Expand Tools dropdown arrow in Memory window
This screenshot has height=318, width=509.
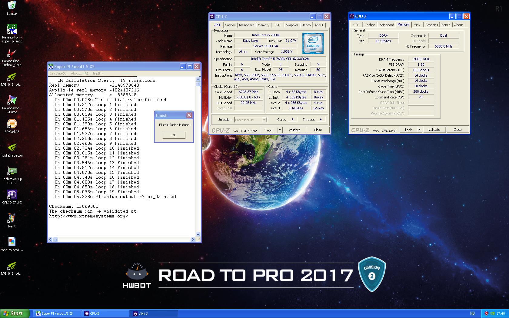(x=420, y=130)
